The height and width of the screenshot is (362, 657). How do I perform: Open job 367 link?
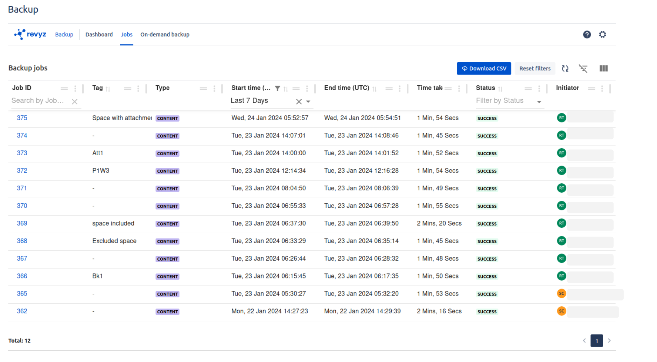click(22, 258)
